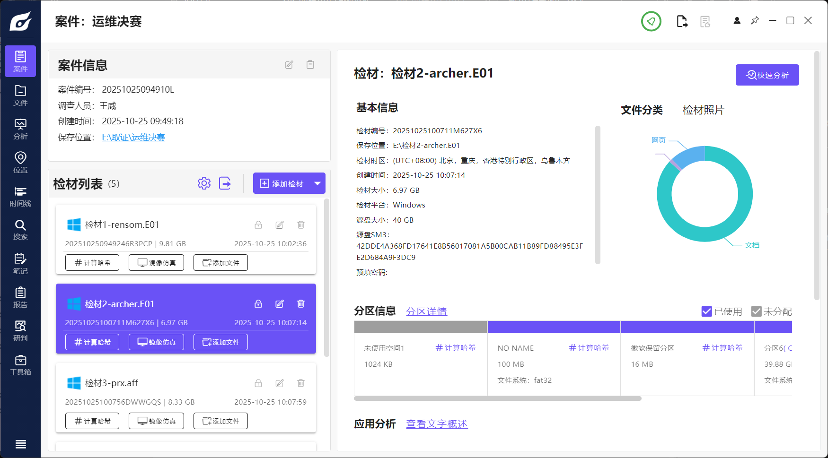Viewport: 828px width, 458px height.
Task: Delete 检材3-prx.aff via its trash icon
Action: (301, 383)
